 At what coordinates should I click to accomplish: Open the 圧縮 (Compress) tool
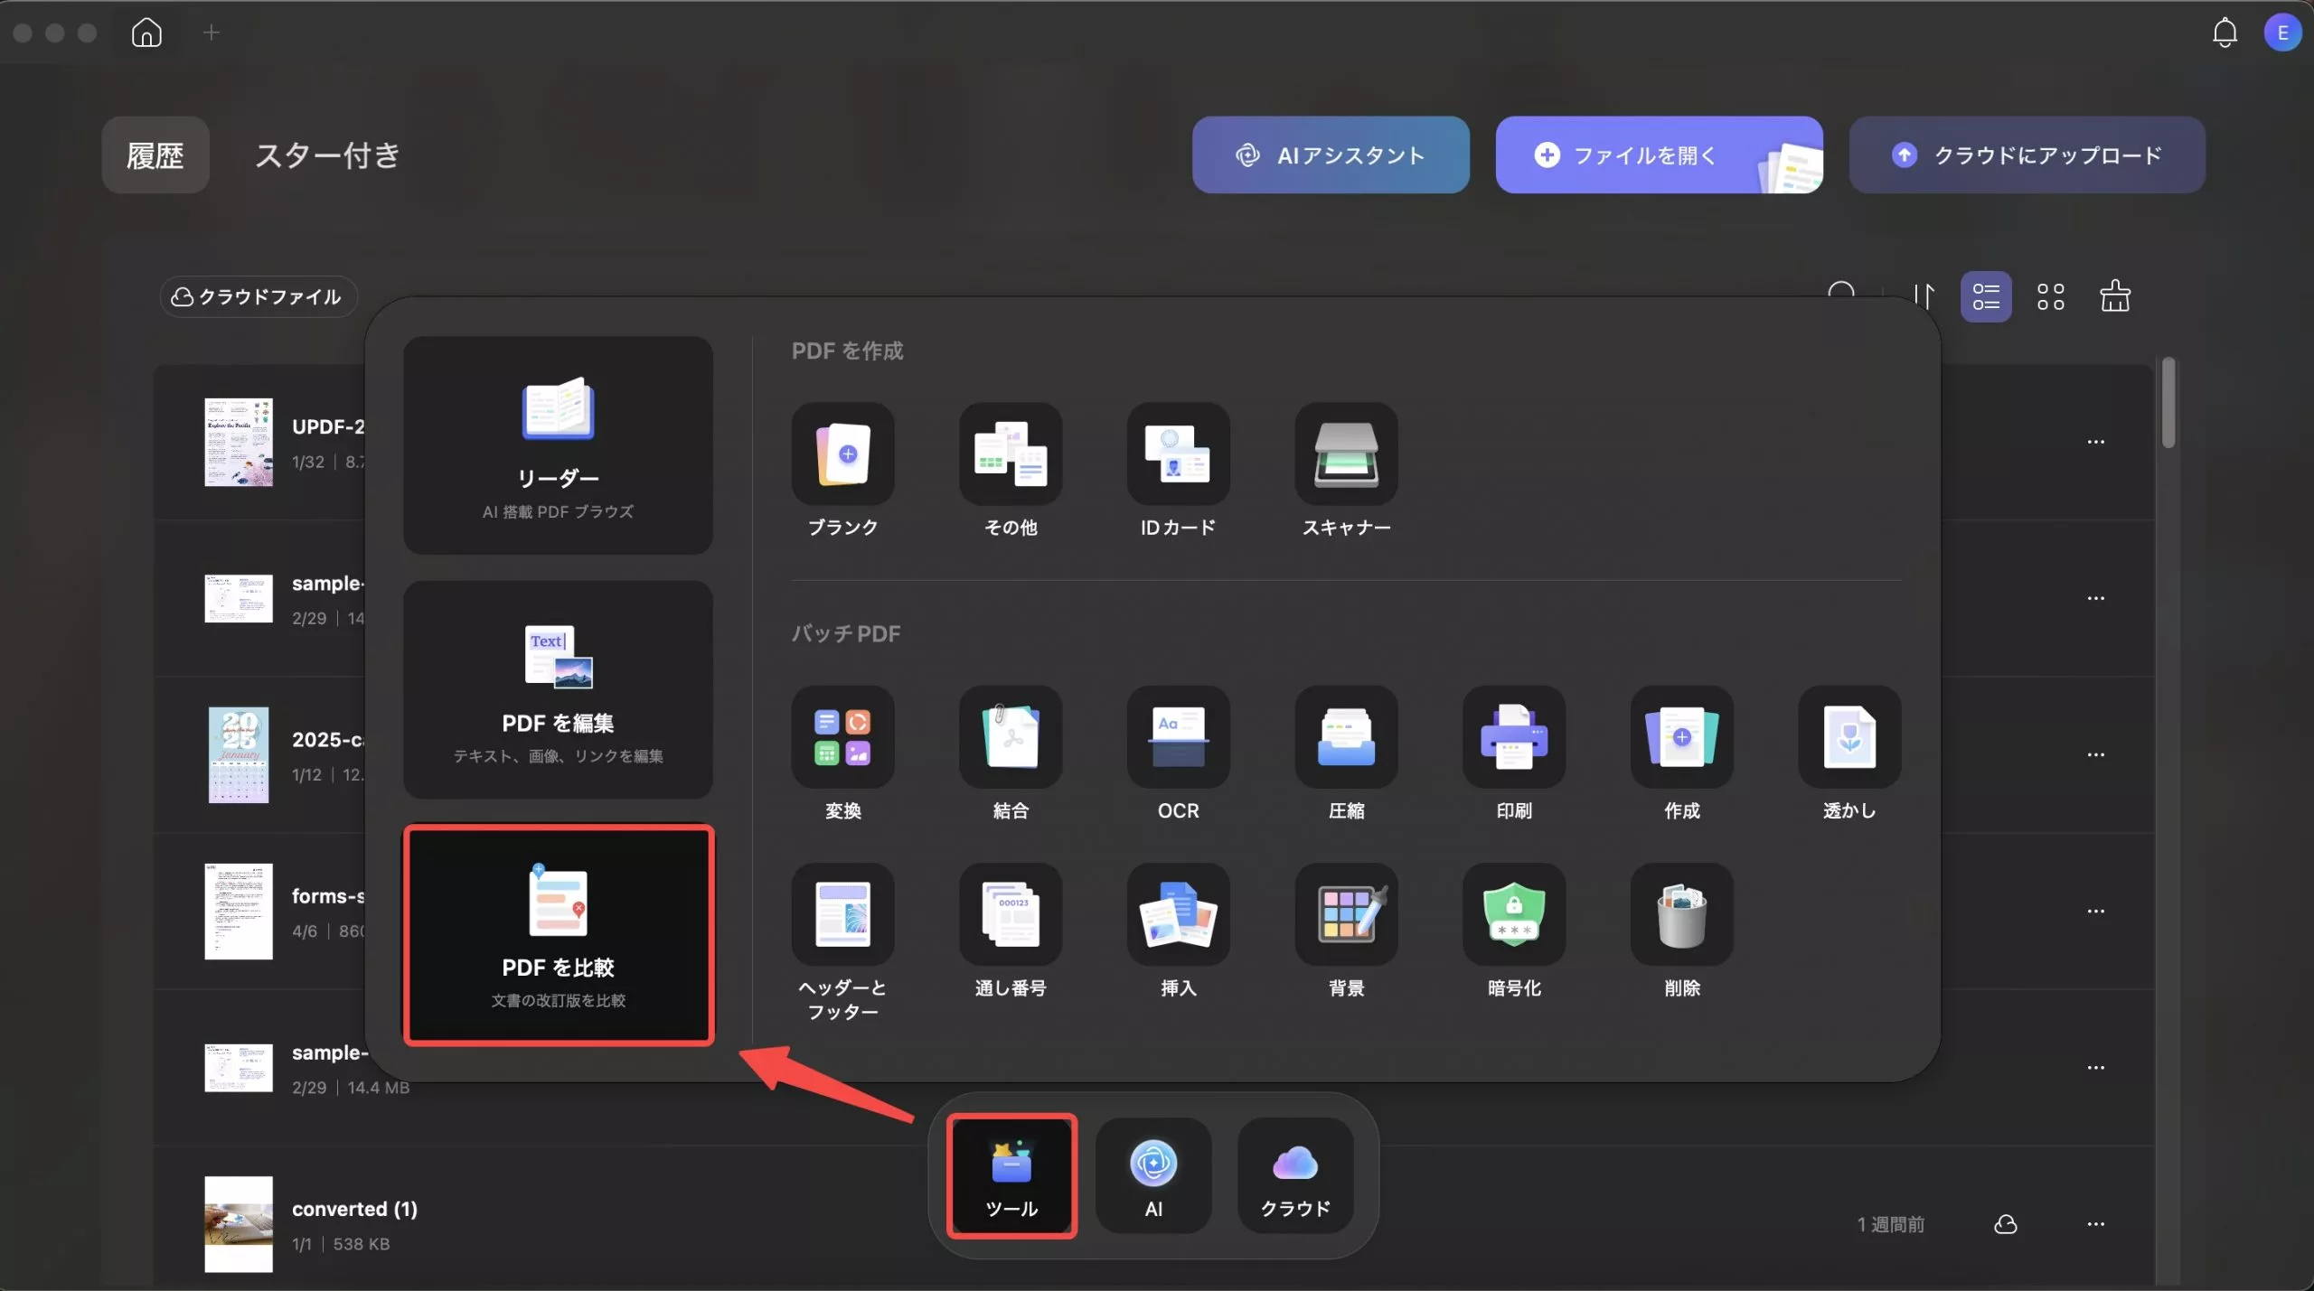point(1344,738)
